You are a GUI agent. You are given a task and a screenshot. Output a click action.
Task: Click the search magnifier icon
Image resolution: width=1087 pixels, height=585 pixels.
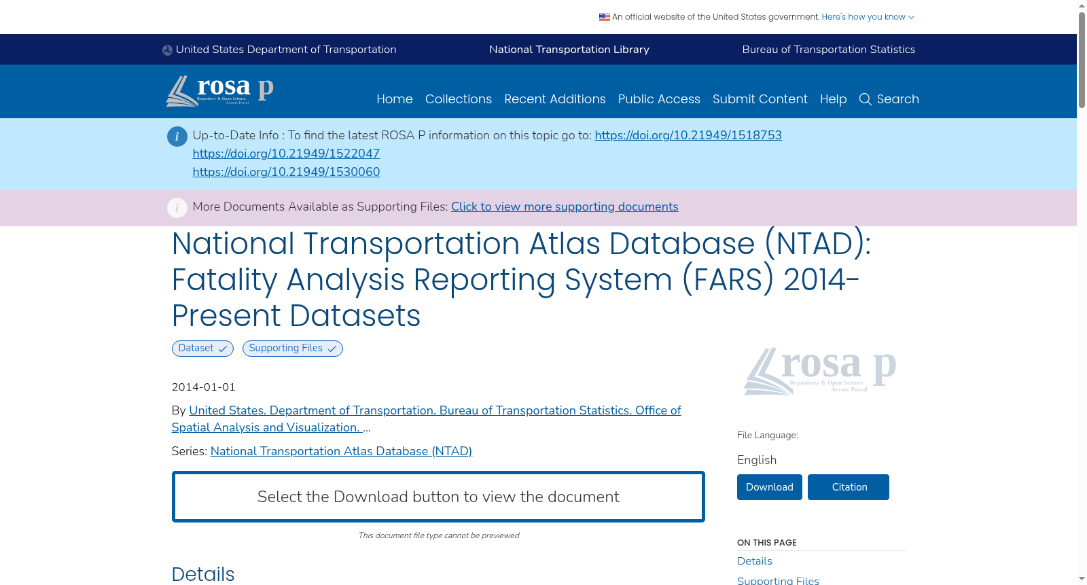click(x=865, y=99)
